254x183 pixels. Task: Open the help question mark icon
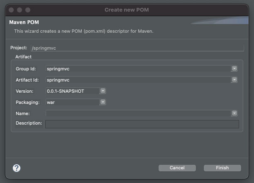[x=17, y=168]
